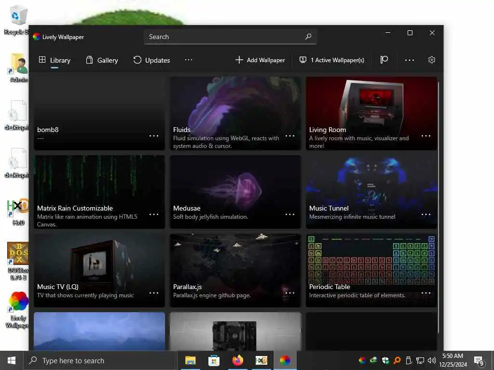Click the Lively Wallpaper logo in title bar
494x370 pixels.
click(x=37, y=37)
